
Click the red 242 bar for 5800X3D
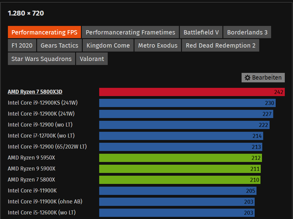pyautogui.click(x=192, y=92)
